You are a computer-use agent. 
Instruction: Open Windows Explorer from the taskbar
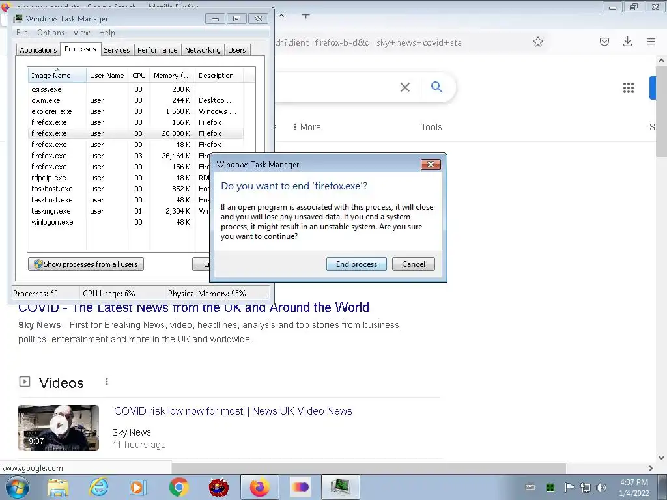[x=58, y=488]
